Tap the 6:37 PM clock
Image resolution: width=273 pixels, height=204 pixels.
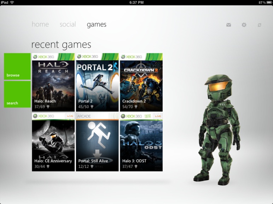pos(136,2)
